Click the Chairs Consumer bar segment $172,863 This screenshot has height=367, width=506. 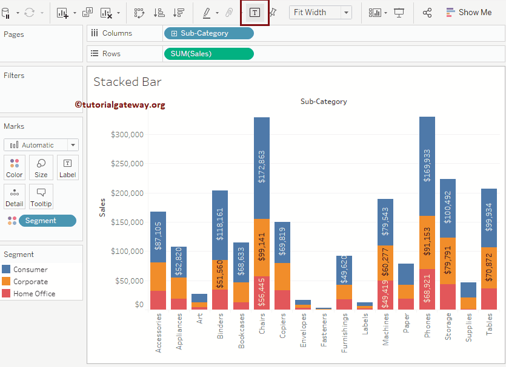tap(262, 168)
